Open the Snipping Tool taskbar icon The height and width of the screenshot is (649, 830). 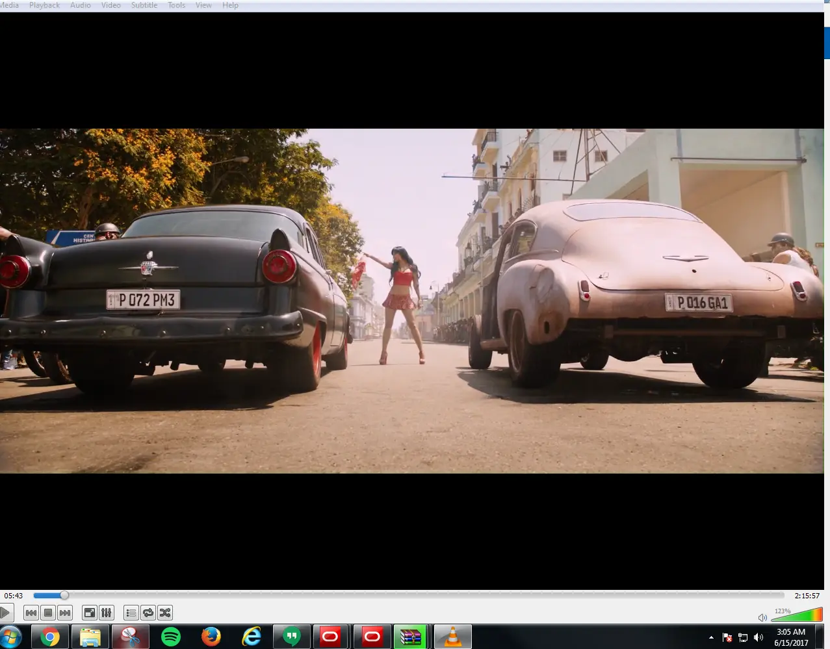point(130,637)
